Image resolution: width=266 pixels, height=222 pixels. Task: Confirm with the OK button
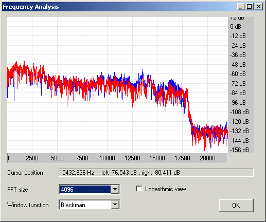(x=236, y=206)
